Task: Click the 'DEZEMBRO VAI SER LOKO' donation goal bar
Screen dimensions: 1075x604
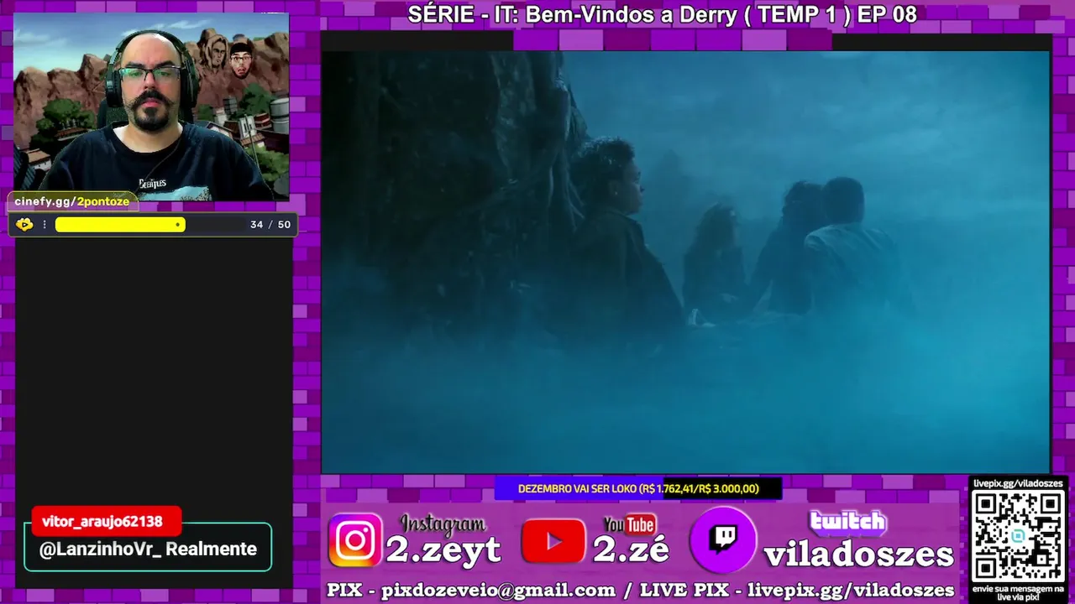Action: (638, 488)
